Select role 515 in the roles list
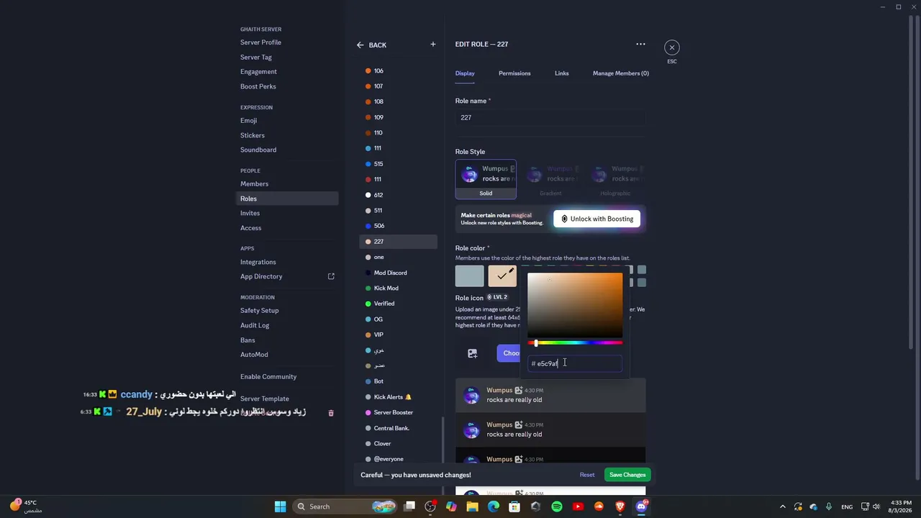921x518 pixels. pyautogui.click(x=398, y=164)
